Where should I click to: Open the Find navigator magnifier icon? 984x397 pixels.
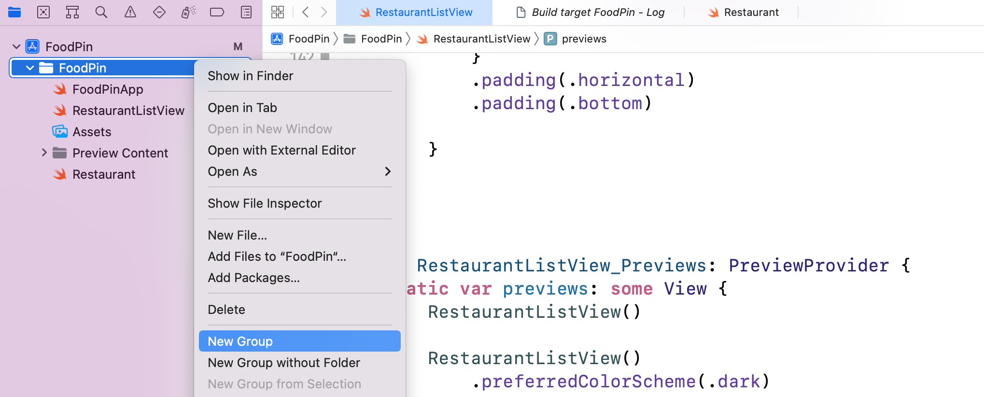pyautogui.click(x=101, y=12)
